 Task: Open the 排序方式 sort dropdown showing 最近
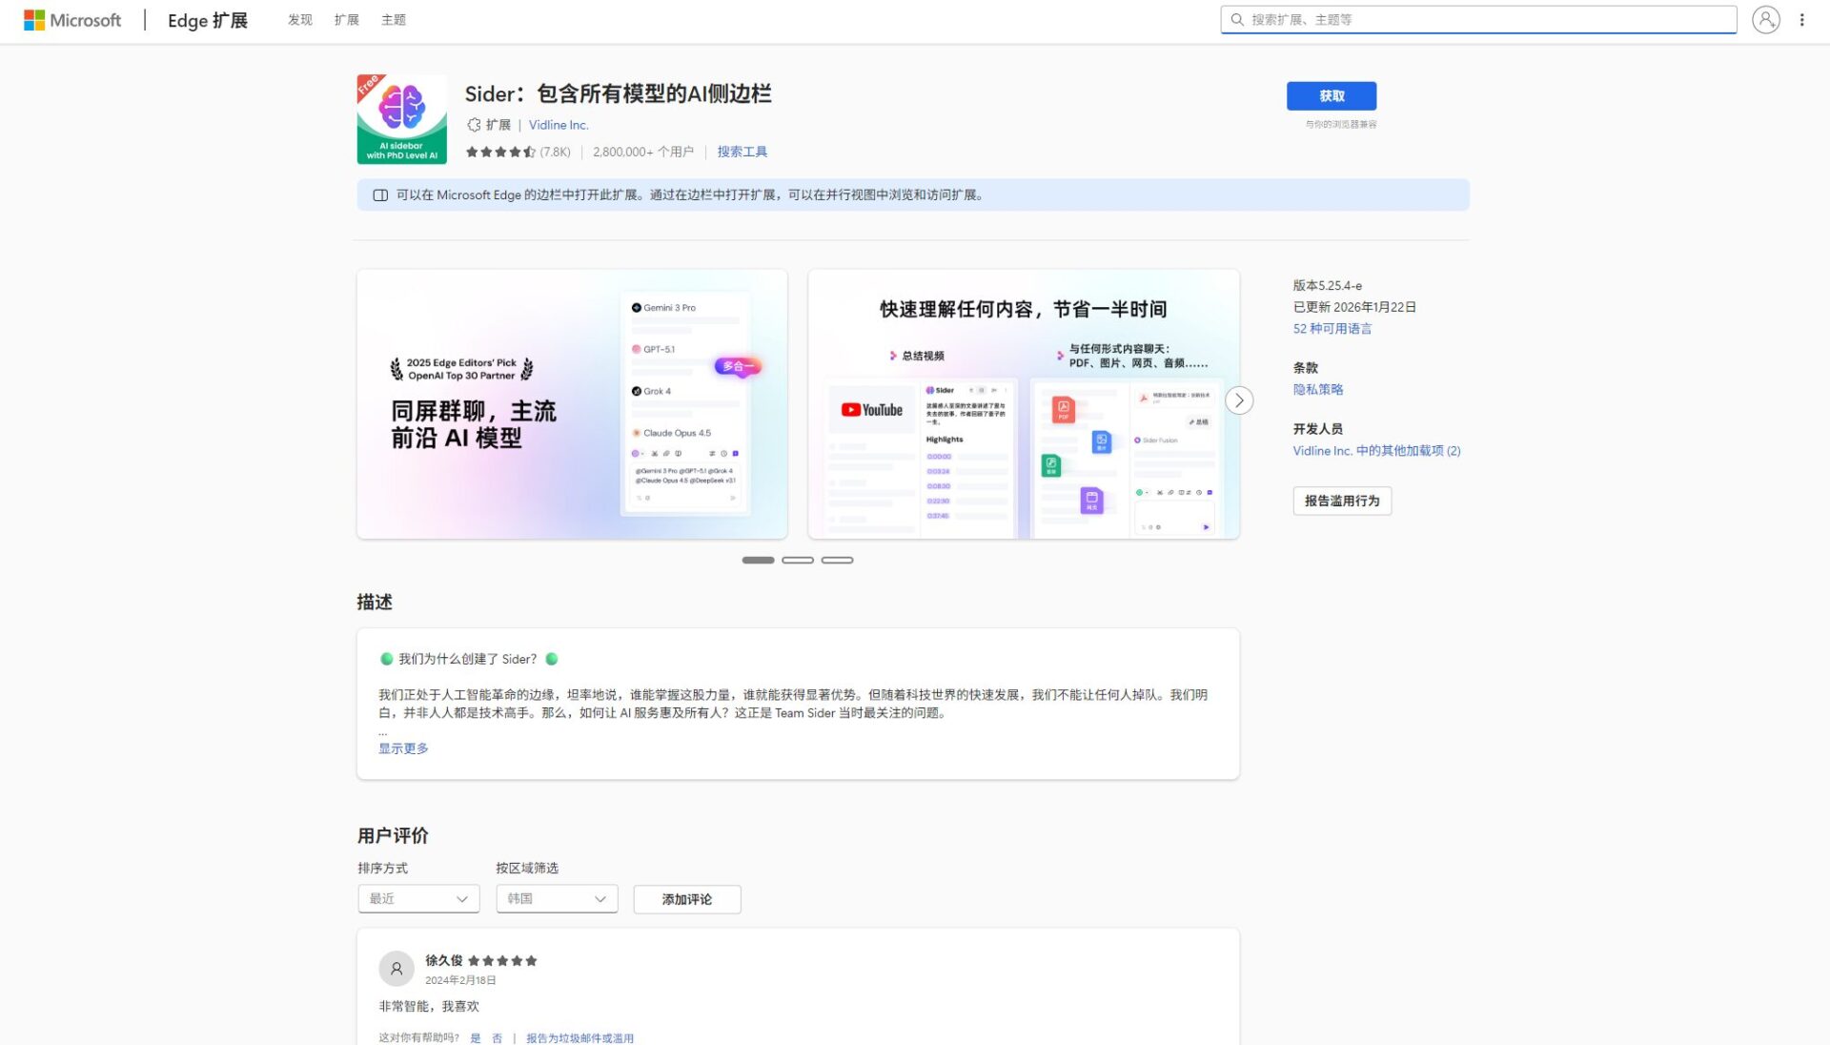[x=417, y=898]
